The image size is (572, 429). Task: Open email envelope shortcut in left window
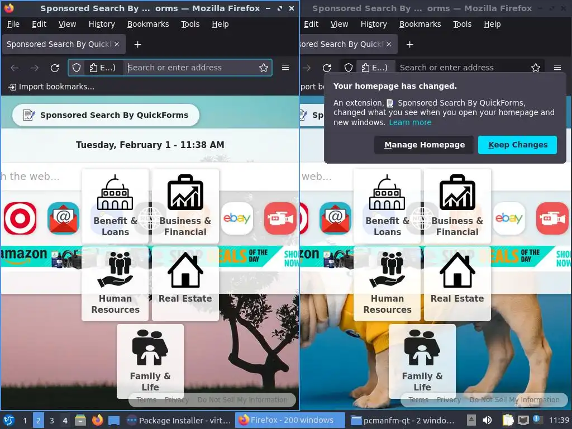(x=64, y=218)
